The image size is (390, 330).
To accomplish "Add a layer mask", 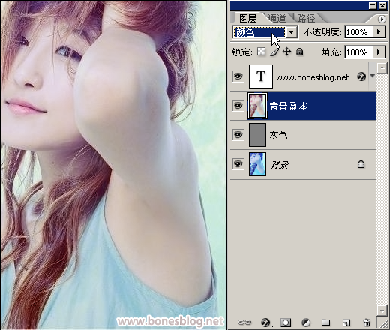I will click(286, 322).
